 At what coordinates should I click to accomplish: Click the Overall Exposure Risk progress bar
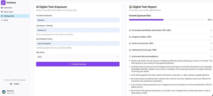pyautogui.click(x=167, y=20)
